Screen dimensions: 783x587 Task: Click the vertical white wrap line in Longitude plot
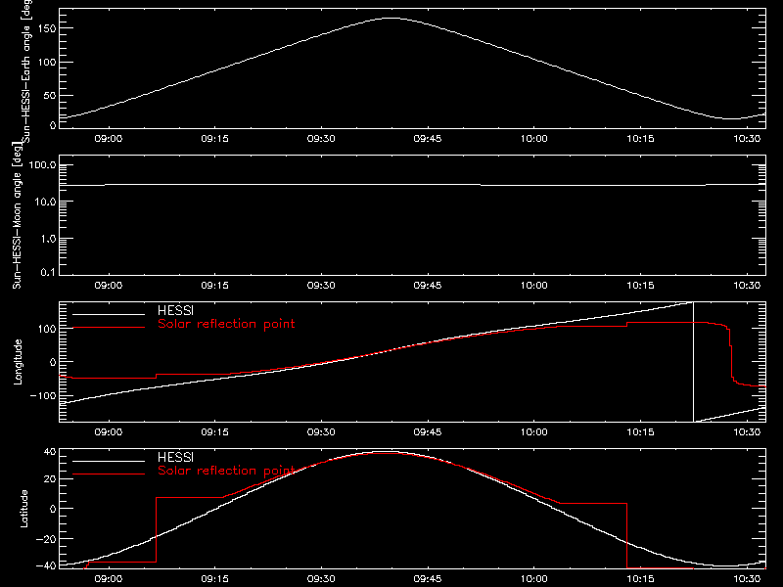(693, 362)
